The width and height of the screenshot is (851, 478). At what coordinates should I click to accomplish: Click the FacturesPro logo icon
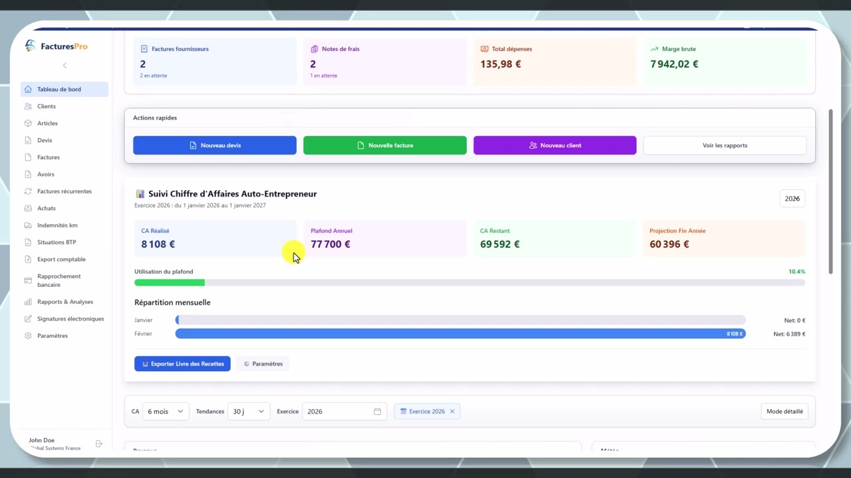[x=30, y=46]
